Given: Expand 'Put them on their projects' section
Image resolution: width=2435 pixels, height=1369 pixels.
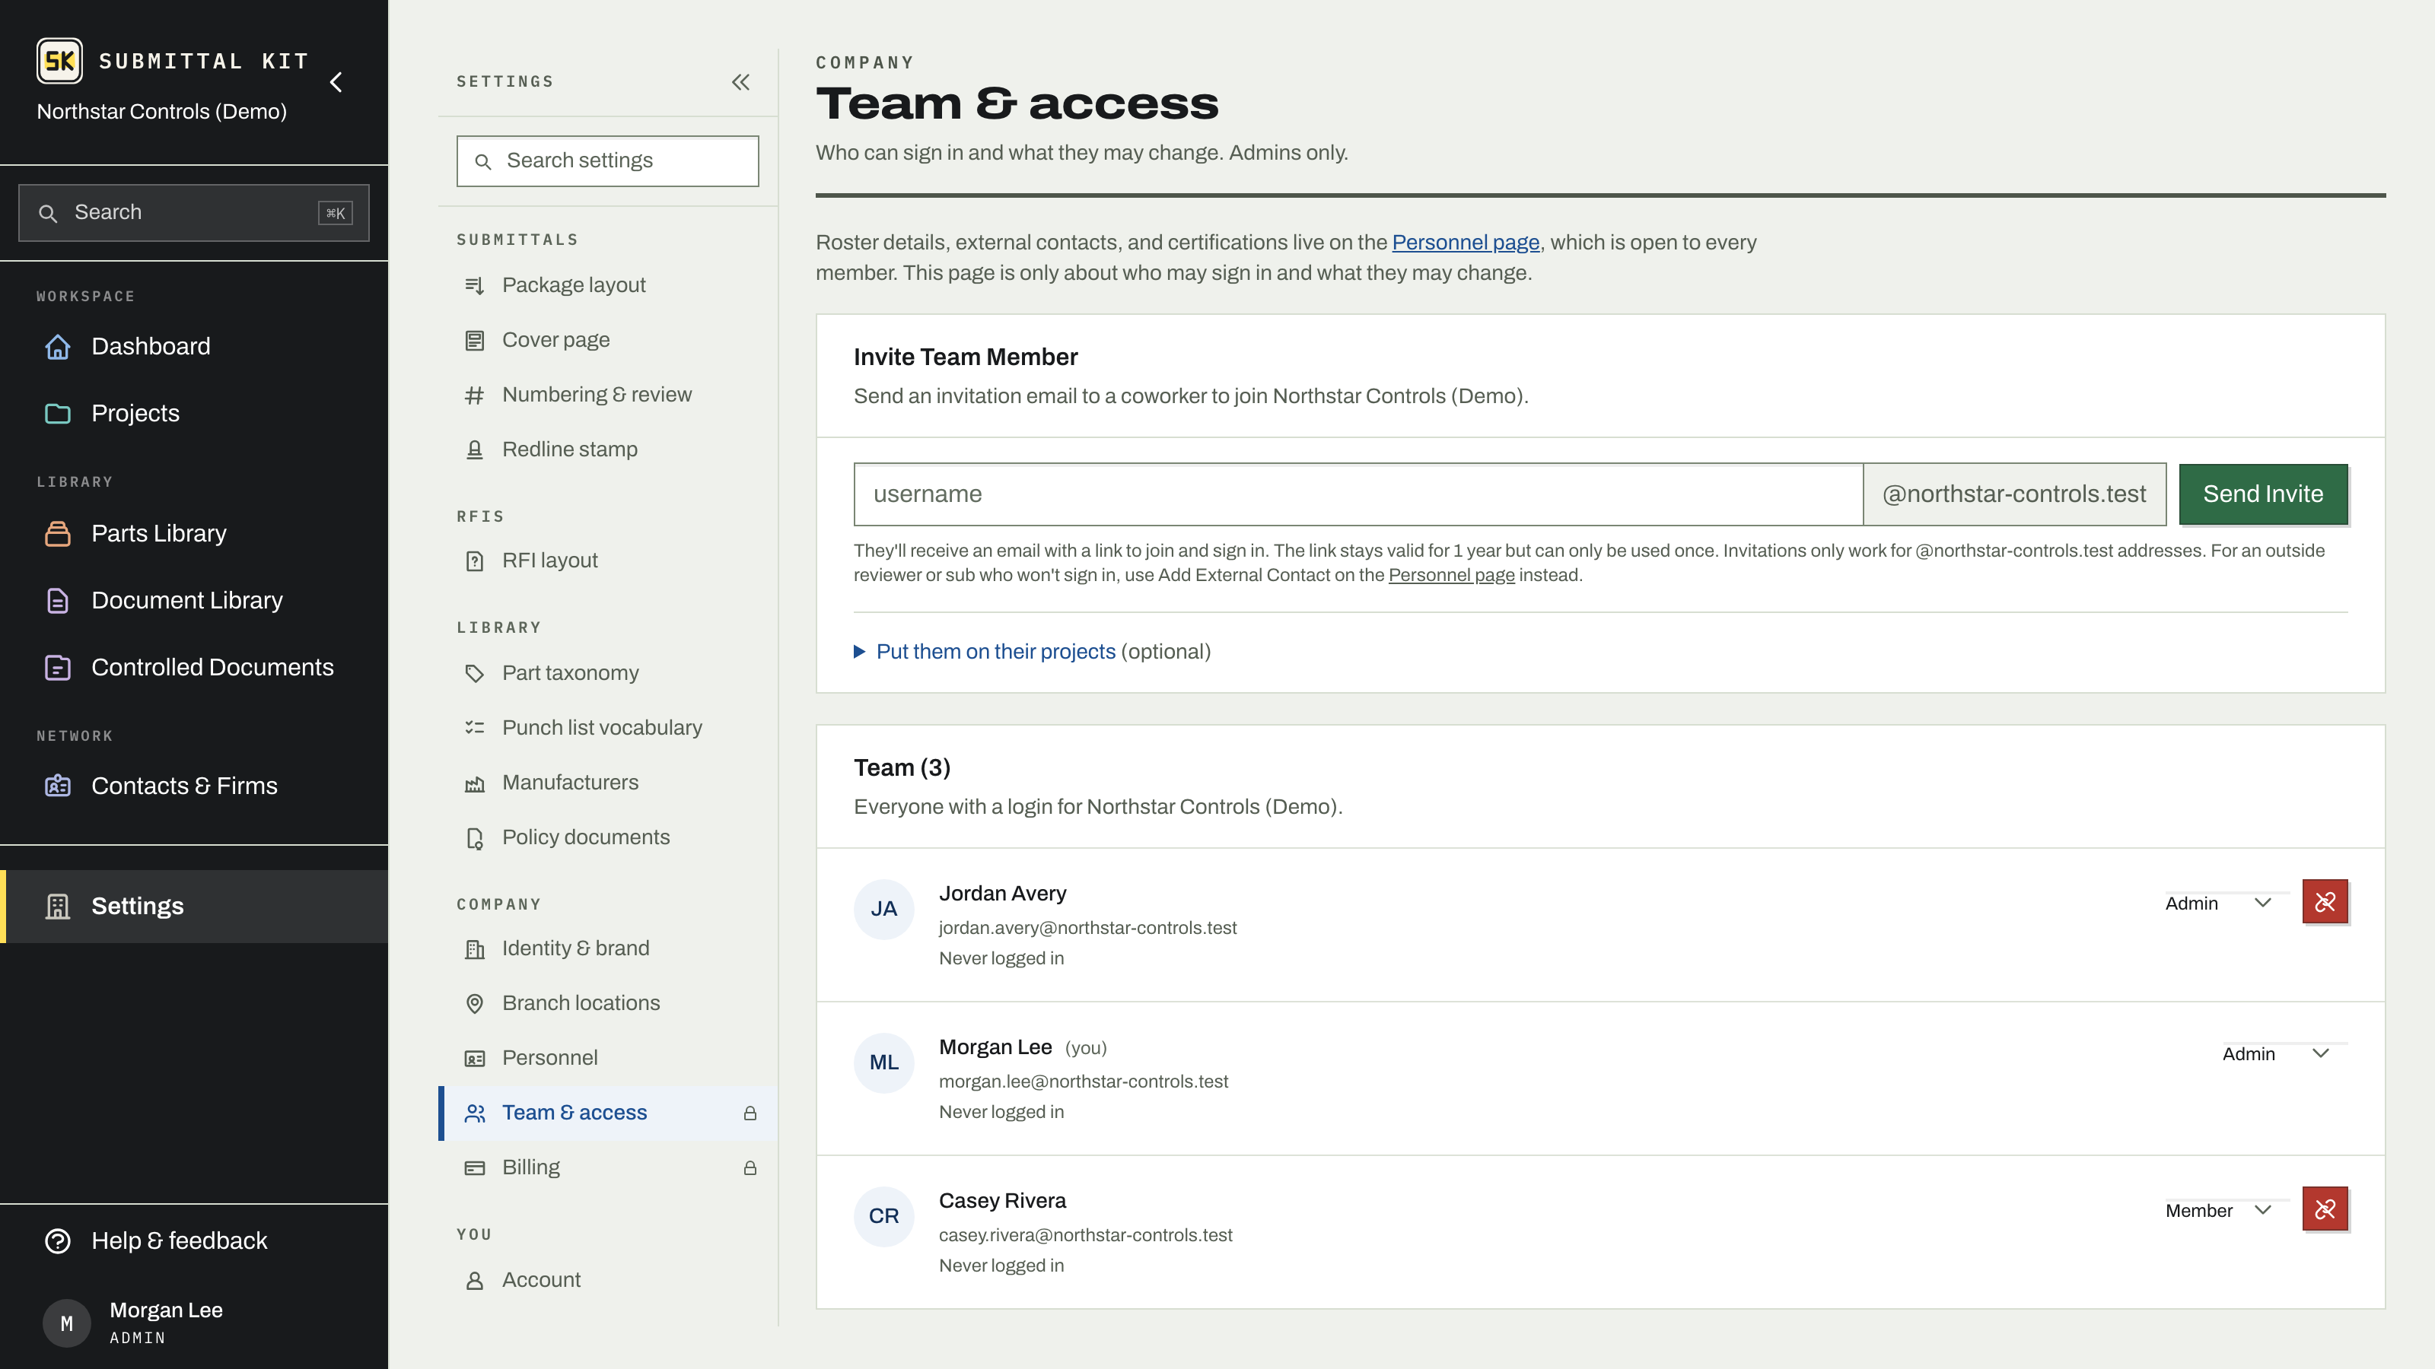Looking at the screenshot, I should [x=1031, y=652].
